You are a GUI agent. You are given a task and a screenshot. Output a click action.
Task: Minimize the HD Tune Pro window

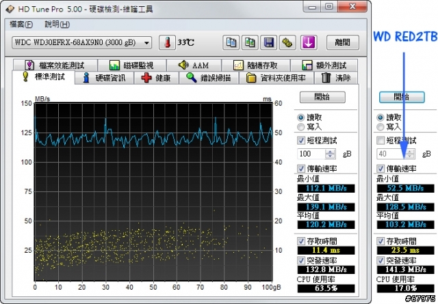312,6
